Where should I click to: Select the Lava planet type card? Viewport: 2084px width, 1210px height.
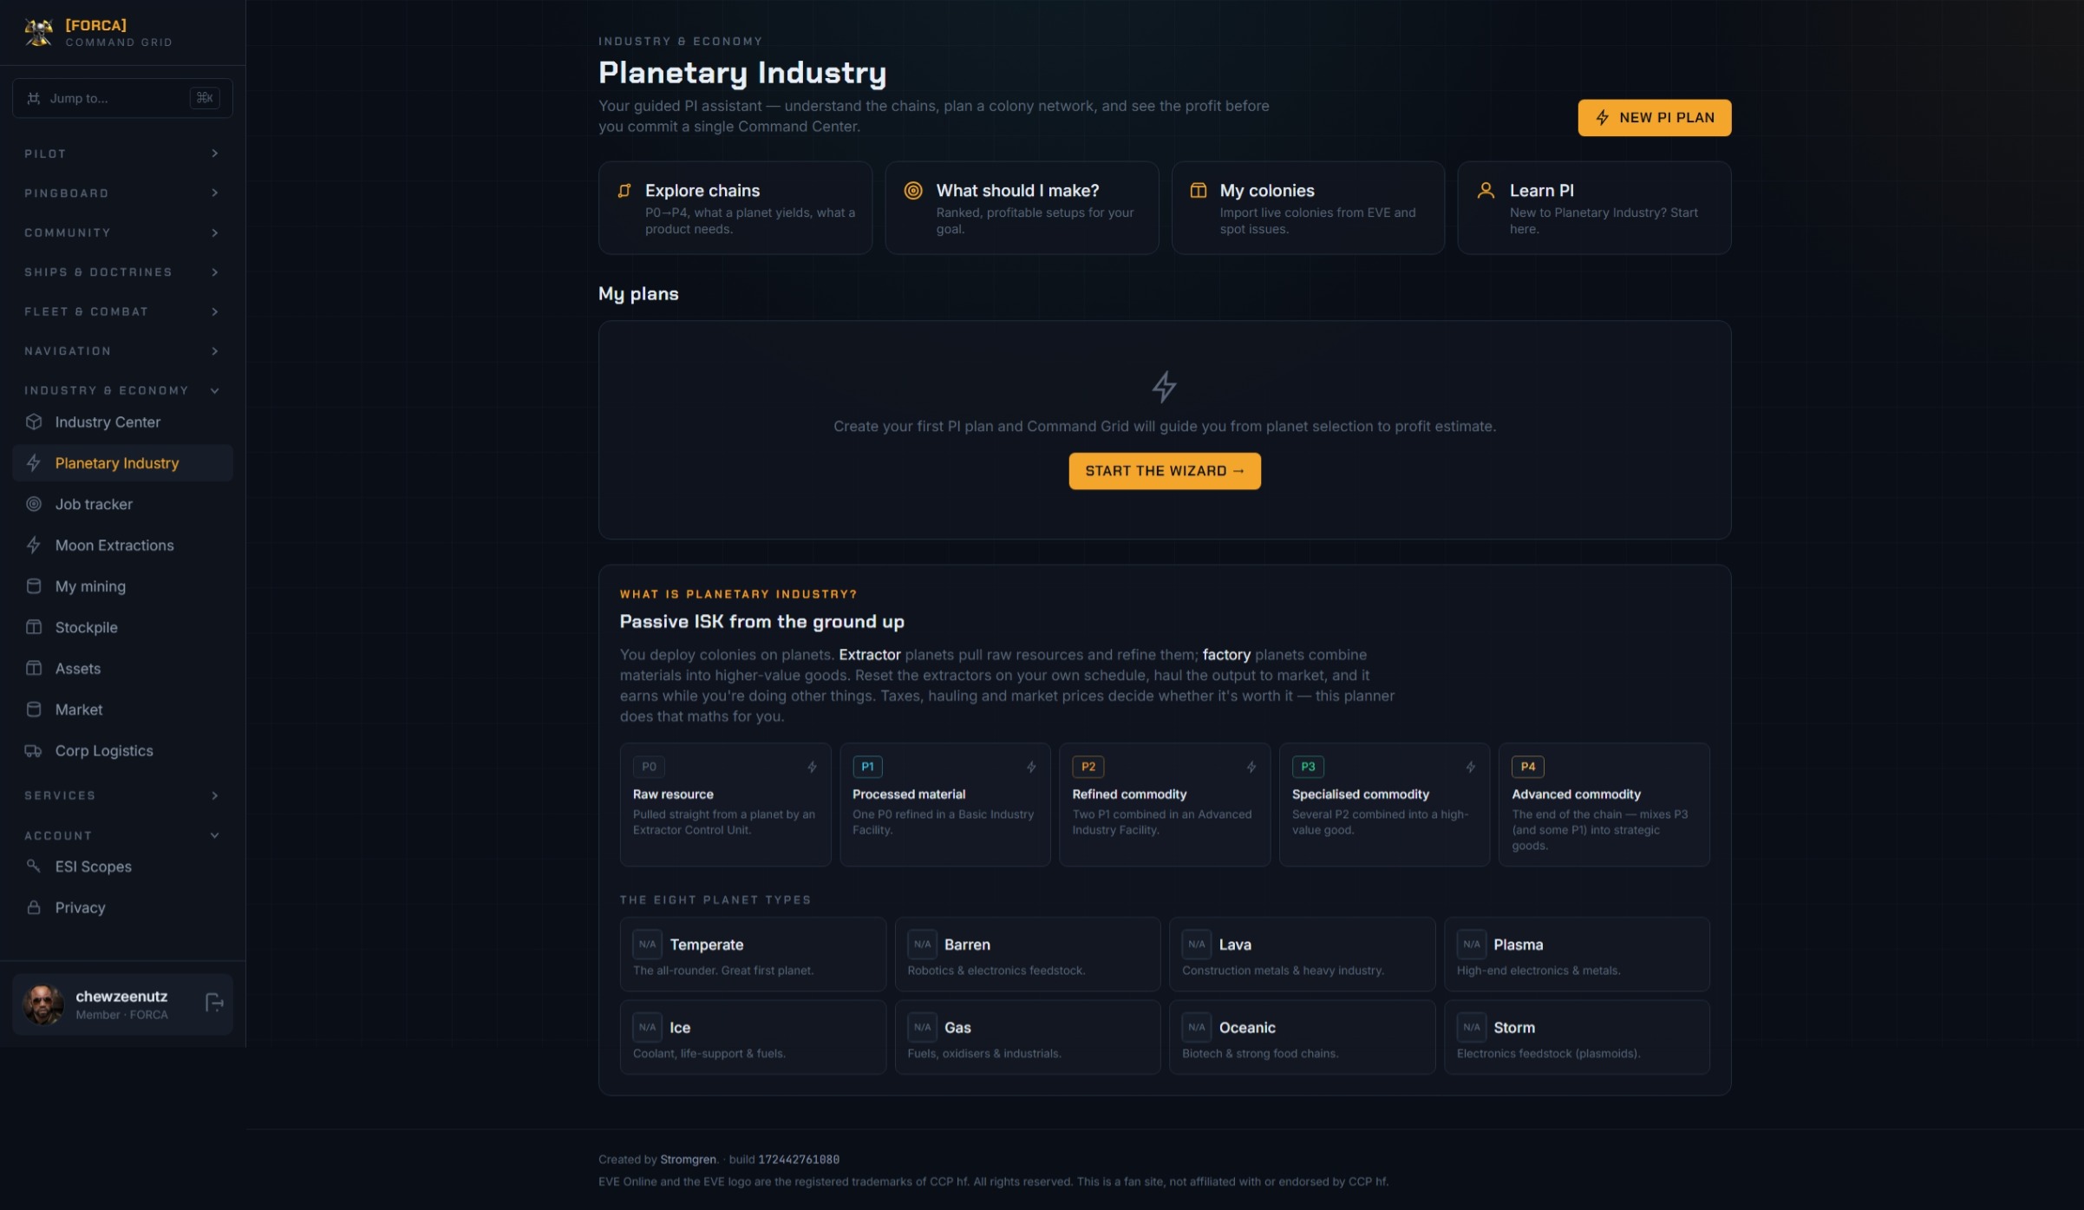(x=1302, y=954)
